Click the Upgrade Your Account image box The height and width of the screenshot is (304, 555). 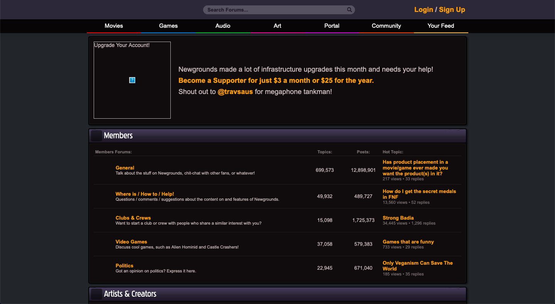click(132, 80)
